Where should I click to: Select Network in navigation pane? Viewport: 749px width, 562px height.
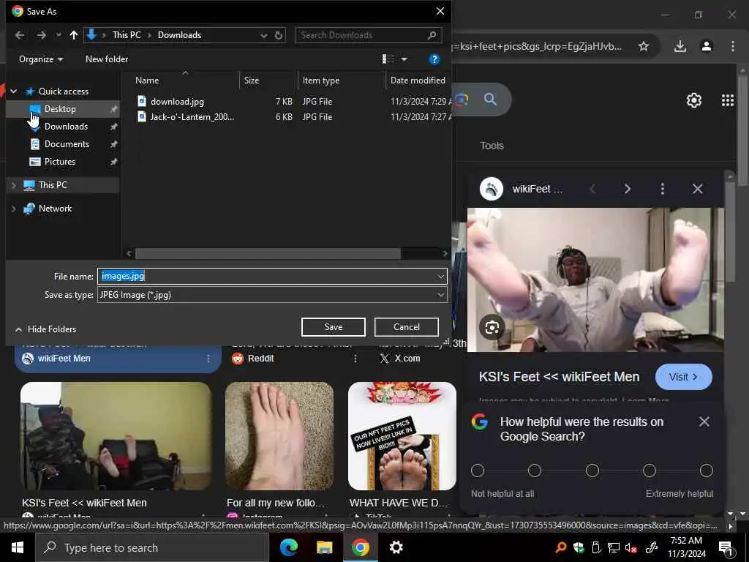coord(55,209)
